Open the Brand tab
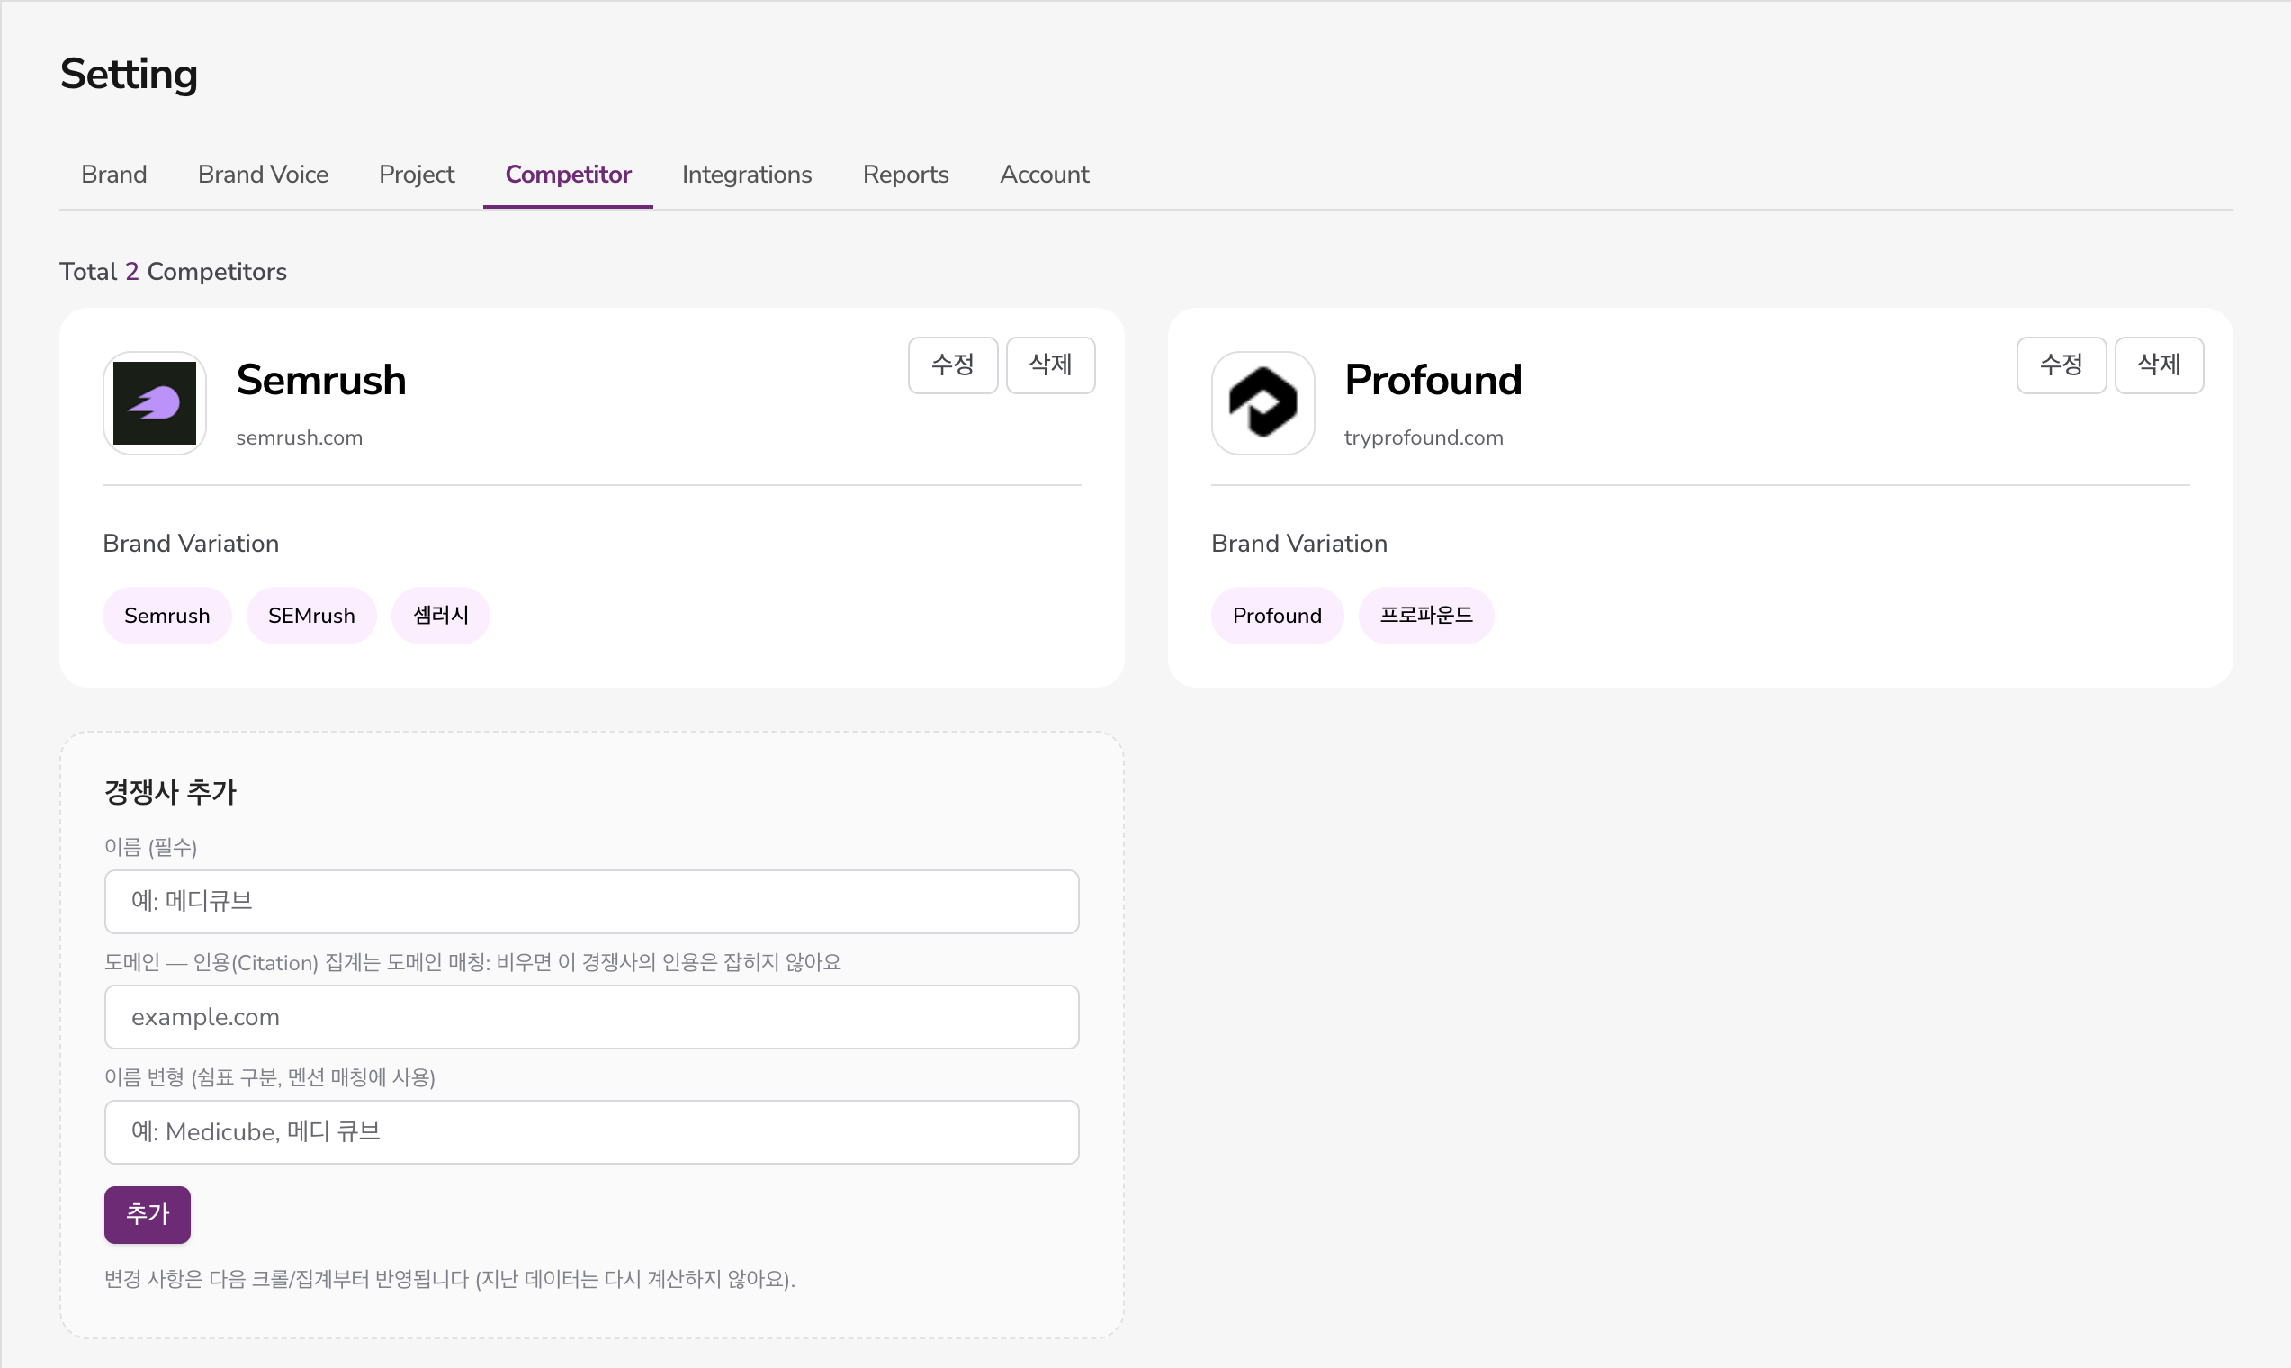 pos(114,175)
